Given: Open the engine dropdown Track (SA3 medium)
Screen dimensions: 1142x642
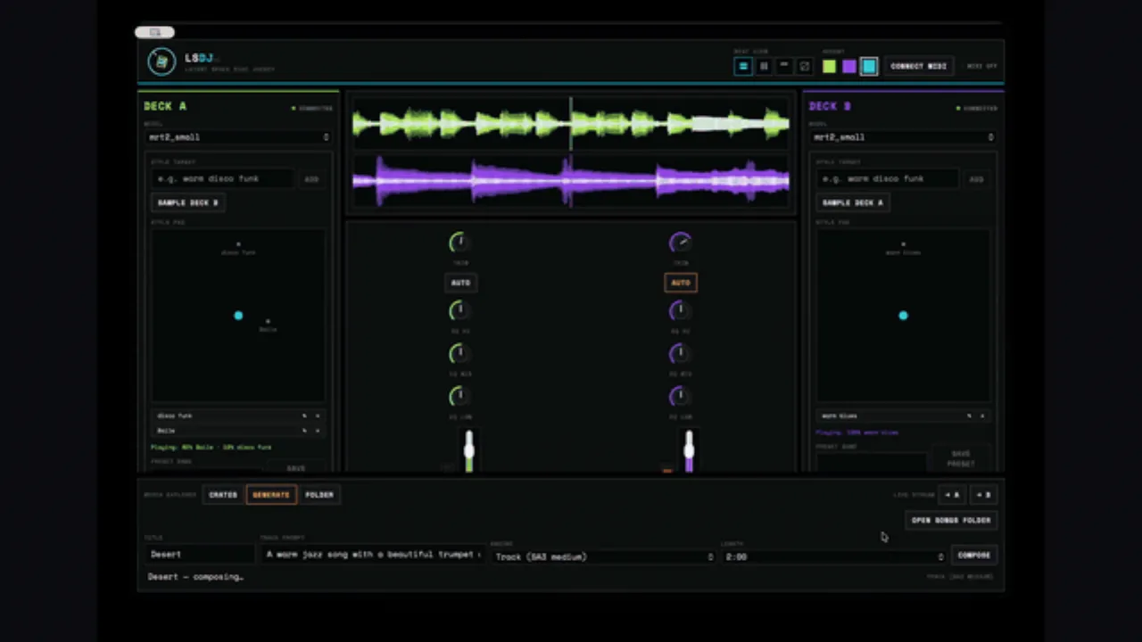Looking at the screenshot, I should tap(604, 556).
